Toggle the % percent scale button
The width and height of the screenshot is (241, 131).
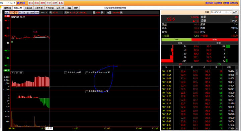(20, 13)
